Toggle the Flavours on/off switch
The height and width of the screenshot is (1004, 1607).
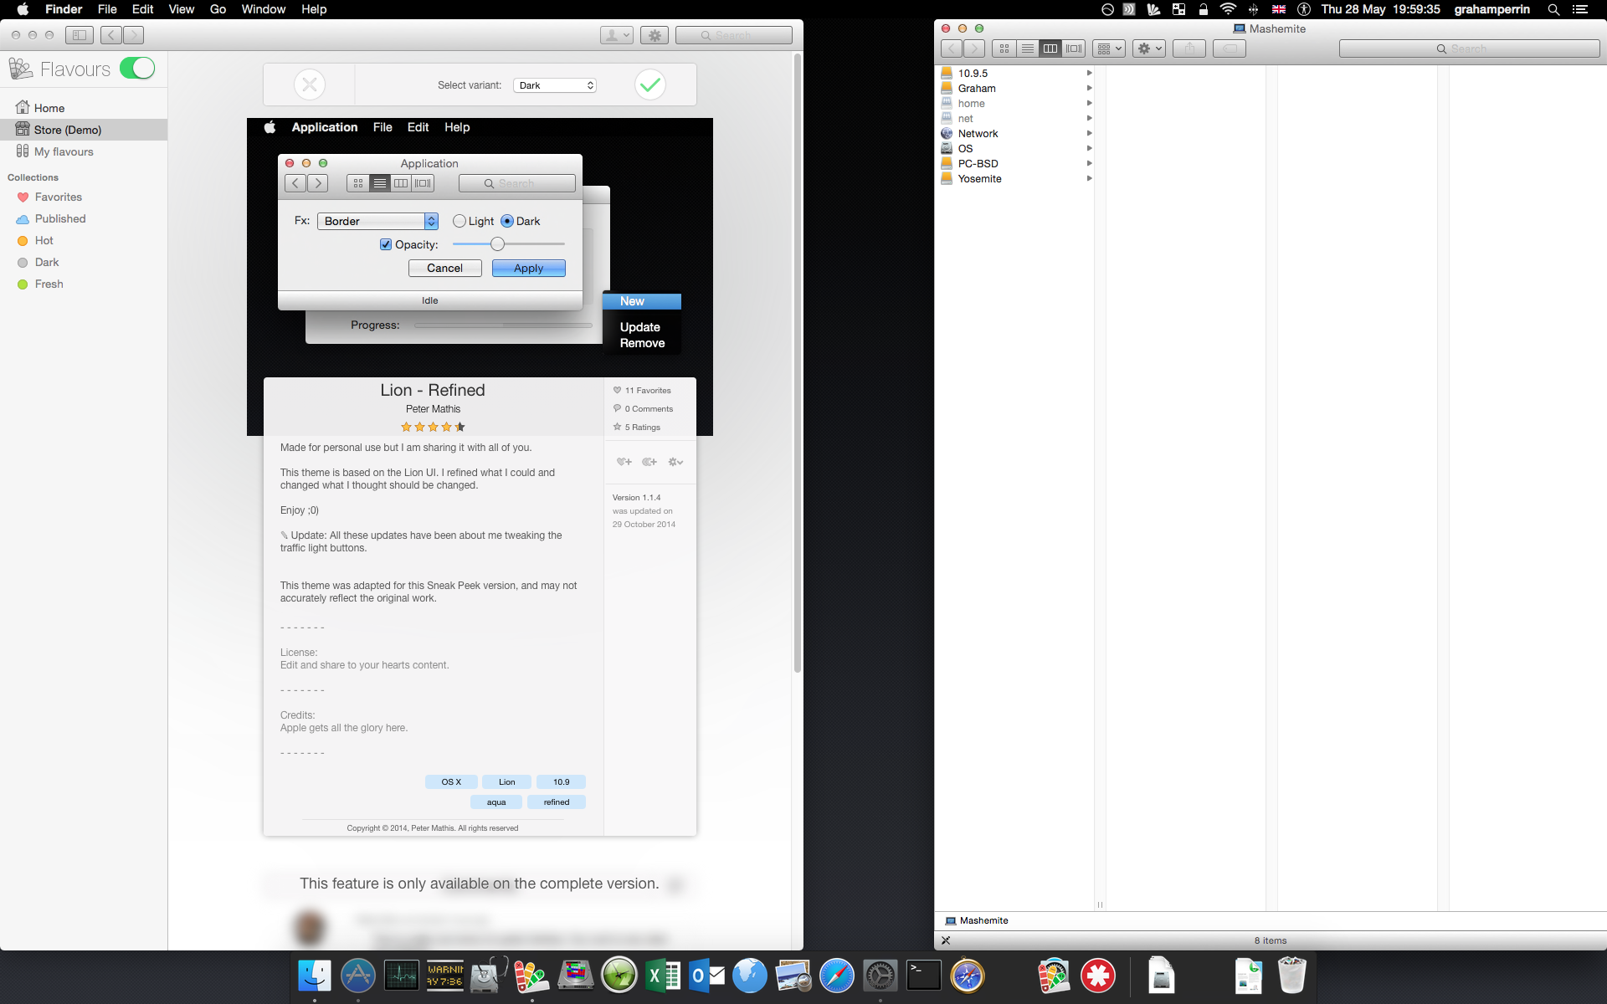tap(137, 68)
